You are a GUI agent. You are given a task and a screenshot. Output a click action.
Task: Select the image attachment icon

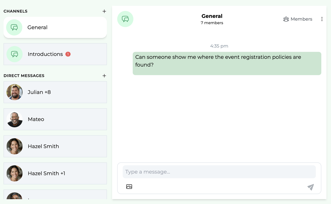129,186
